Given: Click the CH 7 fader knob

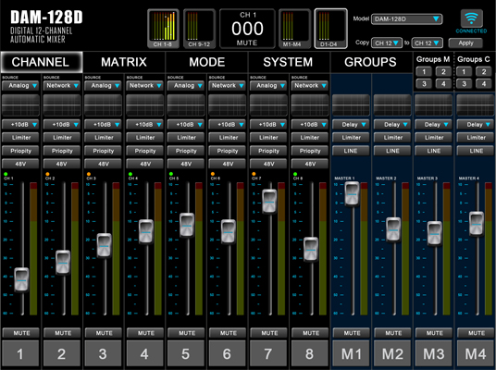Looking at the screenshot, I should (269, 201).
